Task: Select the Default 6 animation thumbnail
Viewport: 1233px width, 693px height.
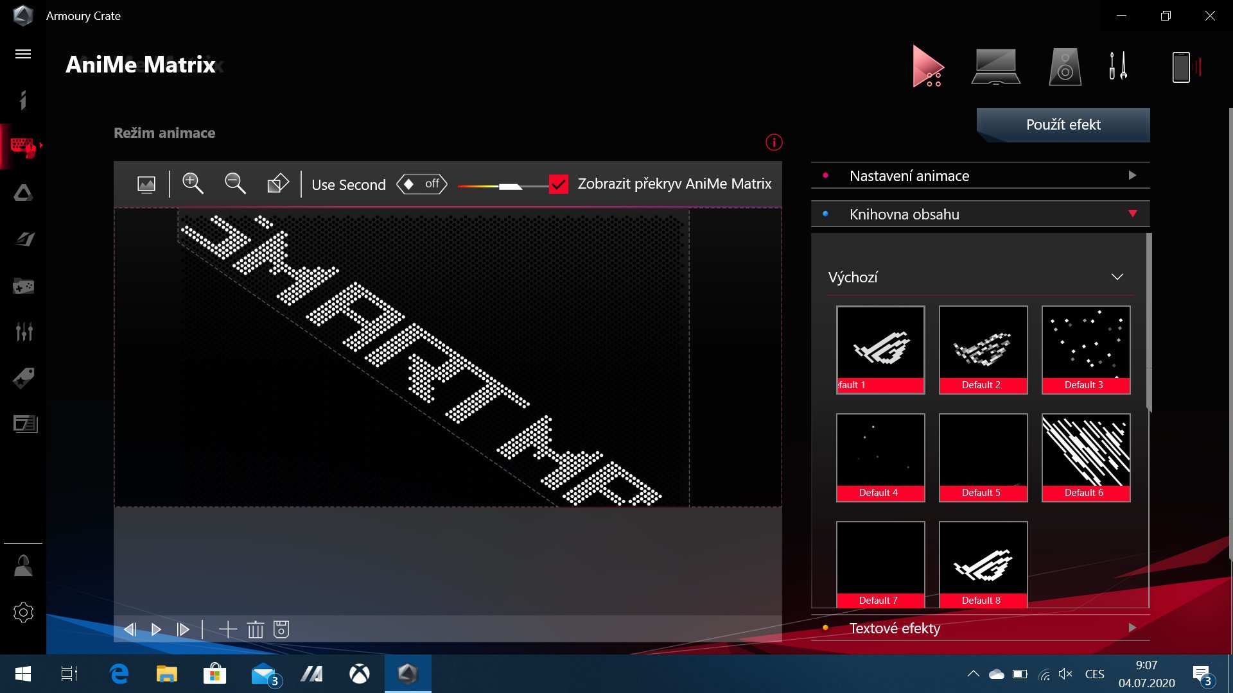Action: click(x=1086, y=458)
